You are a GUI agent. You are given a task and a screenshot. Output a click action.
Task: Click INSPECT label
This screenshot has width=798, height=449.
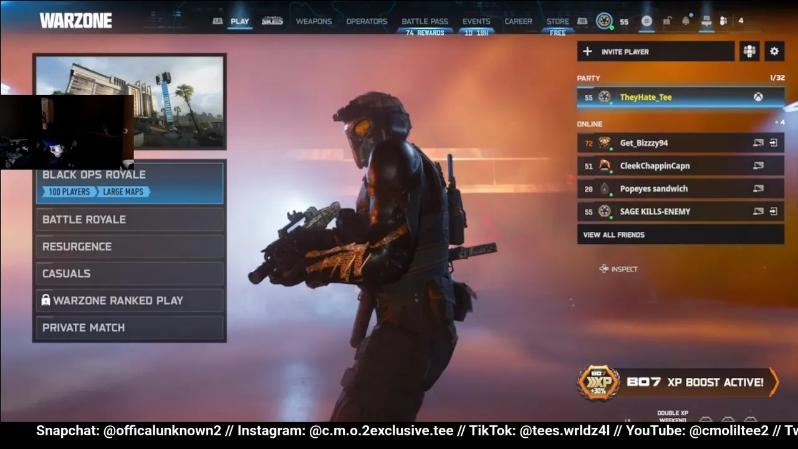click(x=624, y=269)
